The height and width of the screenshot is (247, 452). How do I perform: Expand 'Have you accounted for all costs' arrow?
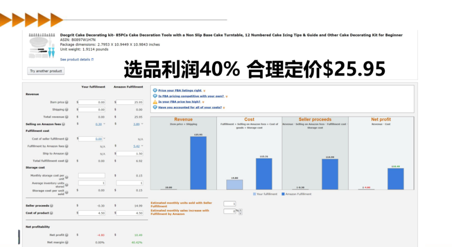click(x=224, y=108)
